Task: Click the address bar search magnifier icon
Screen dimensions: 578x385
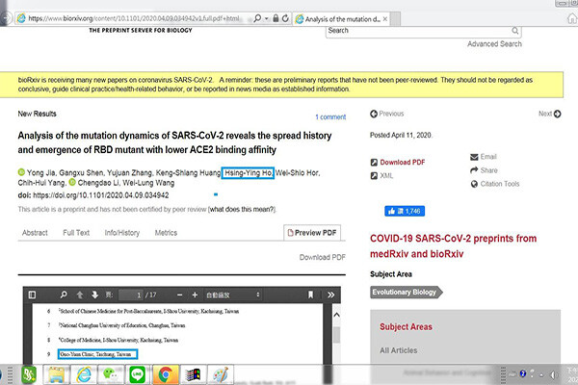Action: (257, 18)
